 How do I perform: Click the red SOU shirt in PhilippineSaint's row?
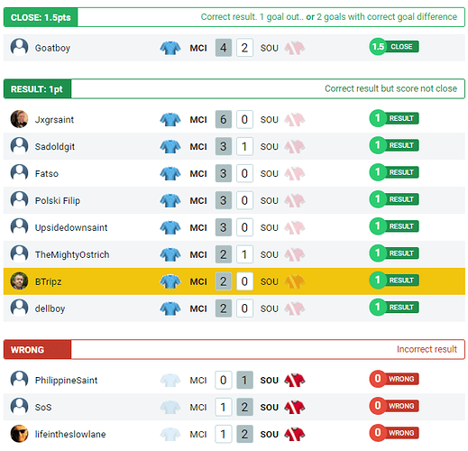[x=295, y=380]
